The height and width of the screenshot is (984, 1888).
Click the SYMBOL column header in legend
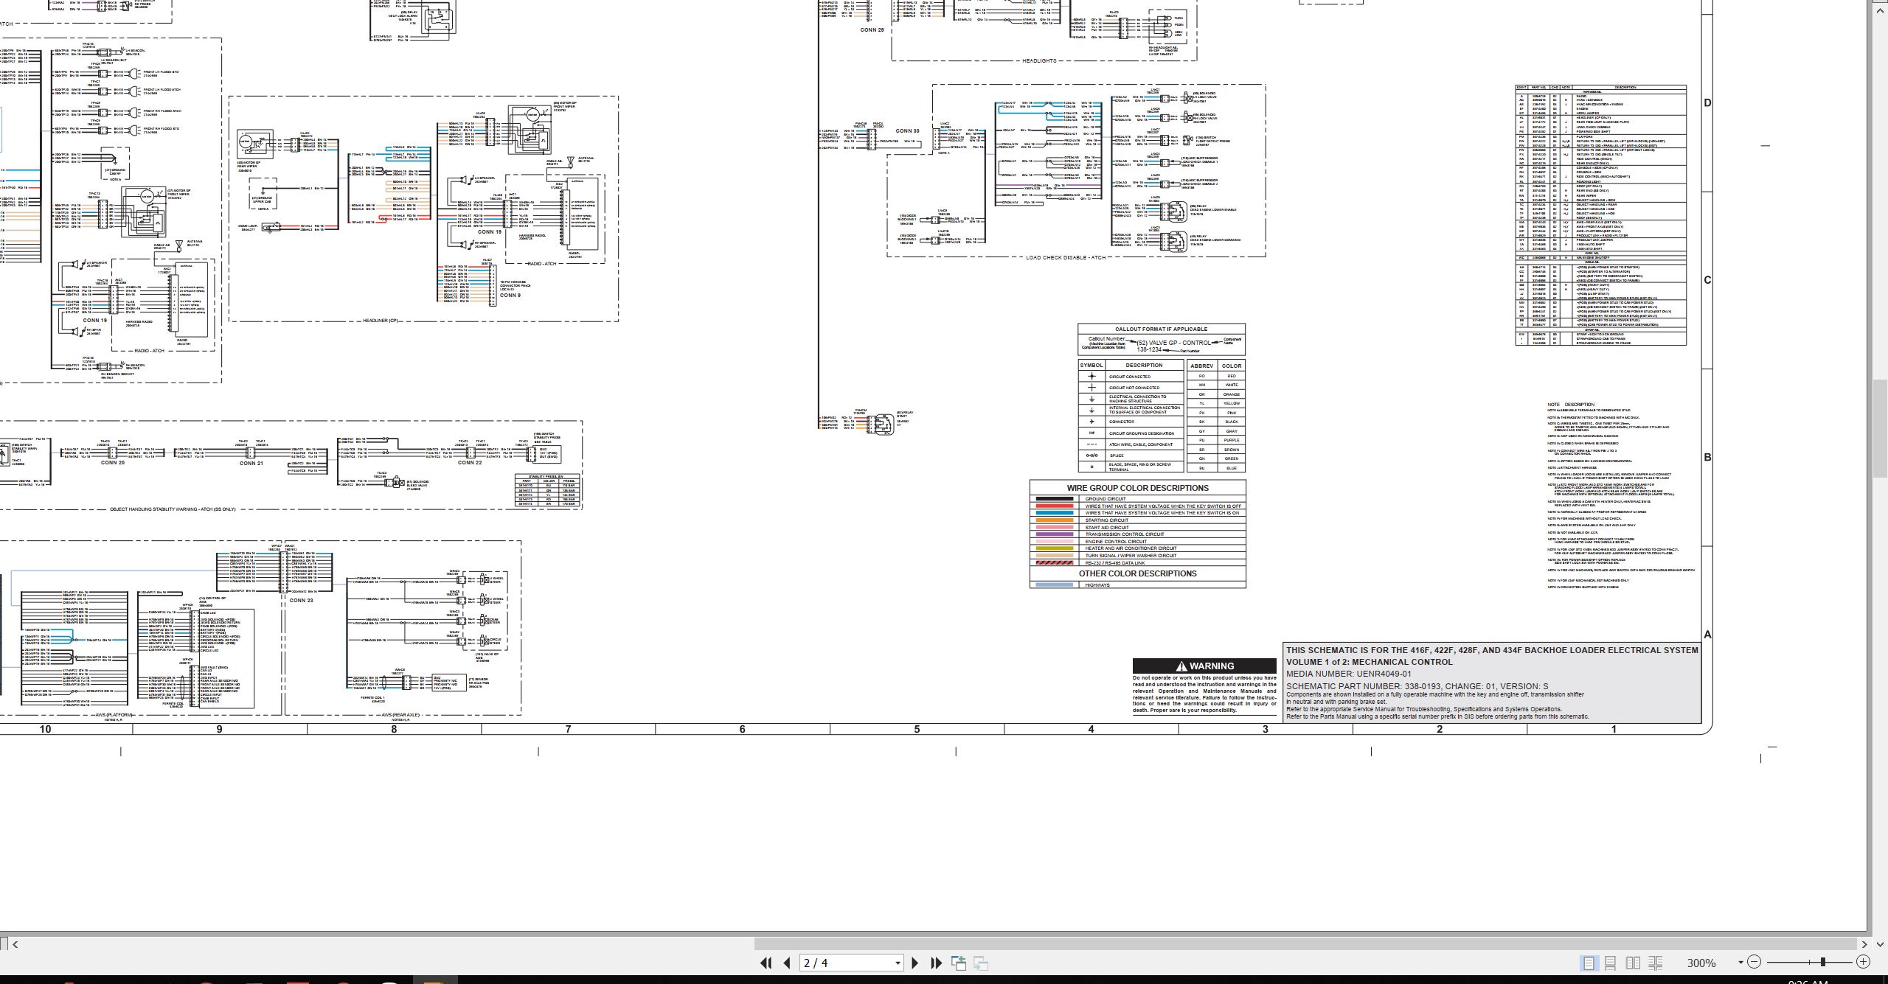point(1091,365)
